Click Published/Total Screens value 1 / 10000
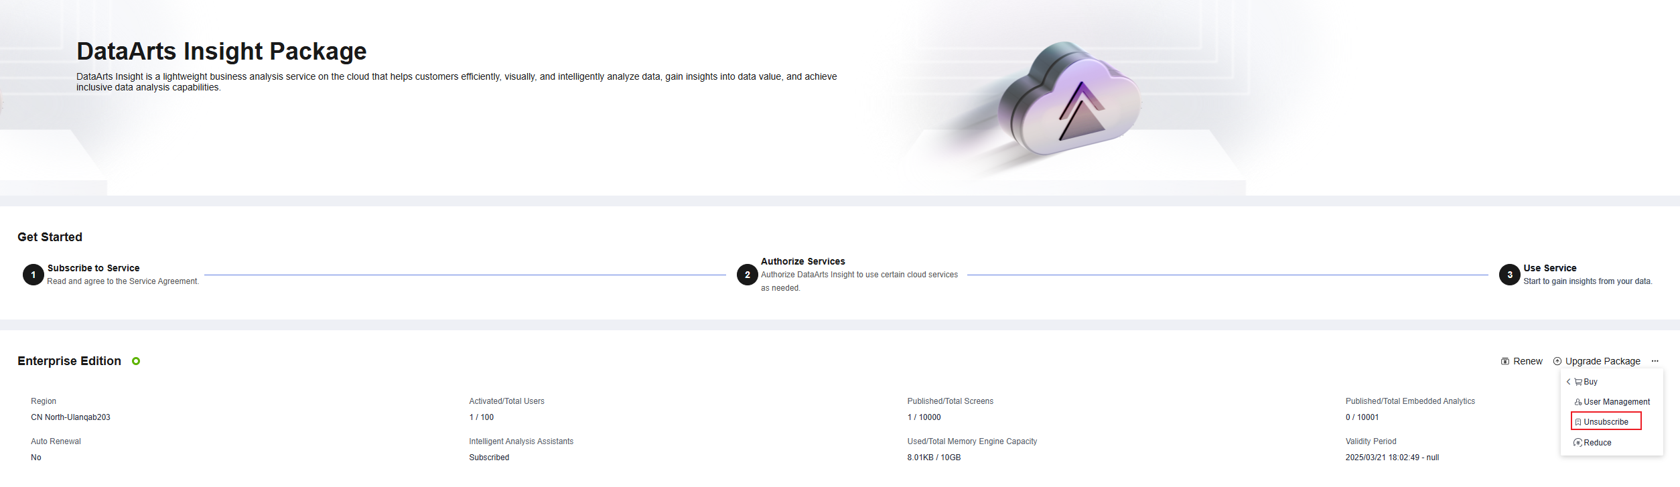The image size is (1680, 487). [x=924, y=417]
